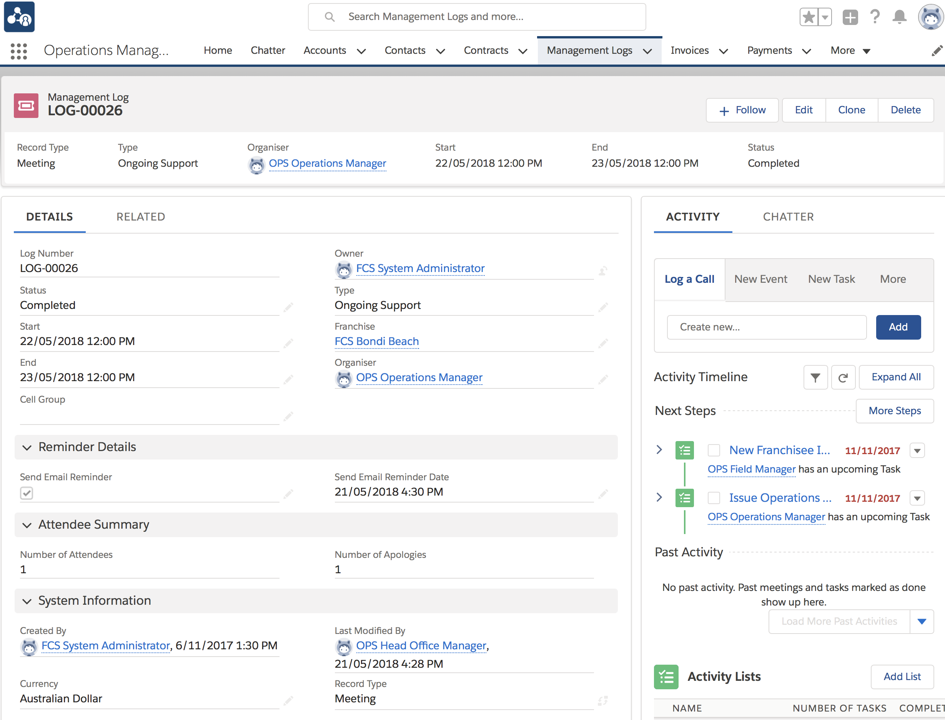
Task: Toggle the Send Email Reminder checkbox
Action: point(27,493)
